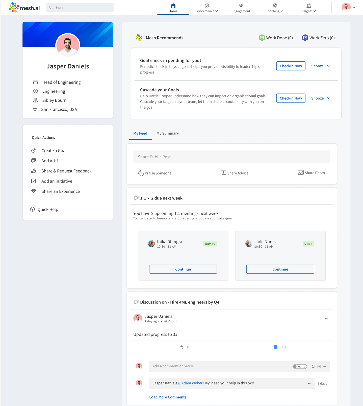The image size is (363, 406).
Task: Open comment options three-dot menu
Action: click(x=310, y=384)
